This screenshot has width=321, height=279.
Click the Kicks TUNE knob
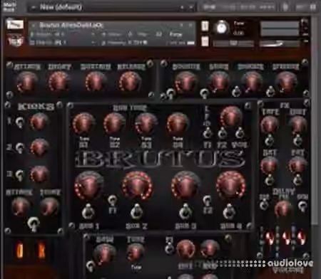[49, 207]
